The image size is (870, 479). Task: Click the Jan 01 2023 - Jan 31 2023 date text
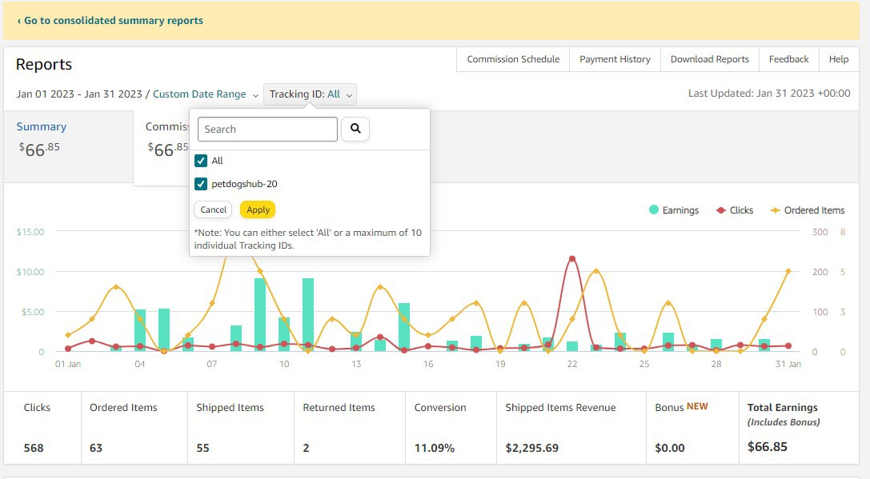pos(79,94)
